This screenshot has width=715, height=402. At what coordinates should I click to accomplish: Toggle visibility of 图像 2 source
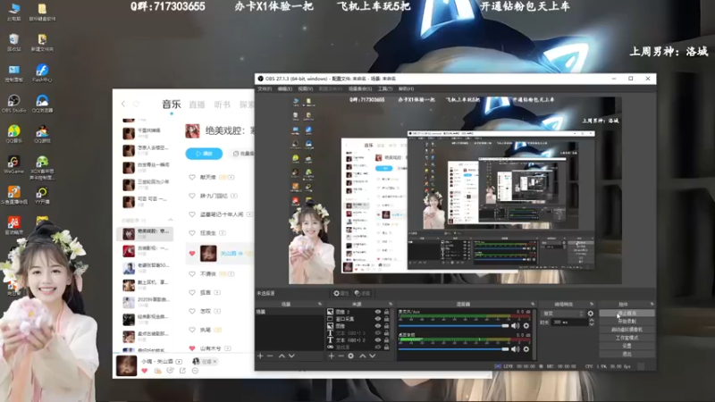pyautogui.click(x=377, y=312)
